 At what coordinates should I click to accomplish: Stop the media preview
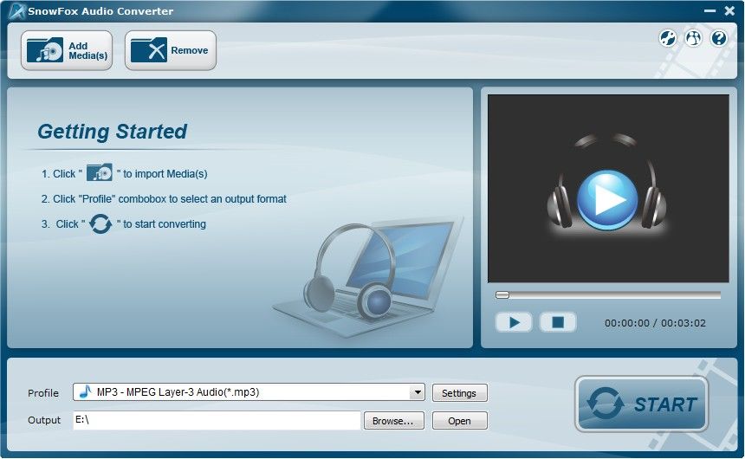coord(558,323)
